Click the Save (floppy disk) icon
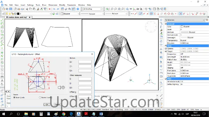Screen dimensions: 209x117 click(x=11, y=9)
